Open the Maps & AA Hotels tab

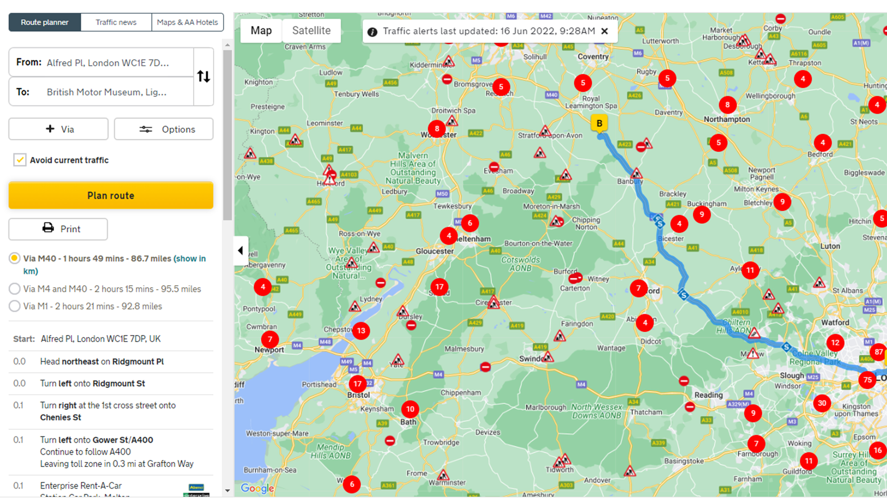coord(187,22)
